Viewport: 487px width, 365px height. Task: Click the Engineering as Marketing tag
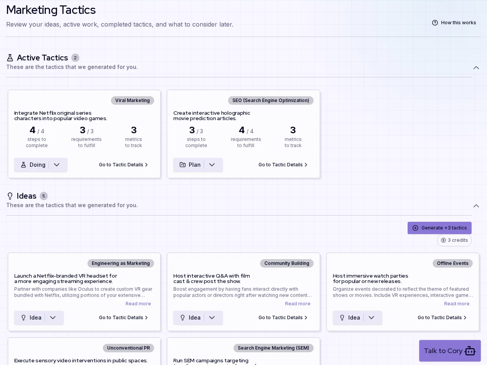[x=121, y=263]
